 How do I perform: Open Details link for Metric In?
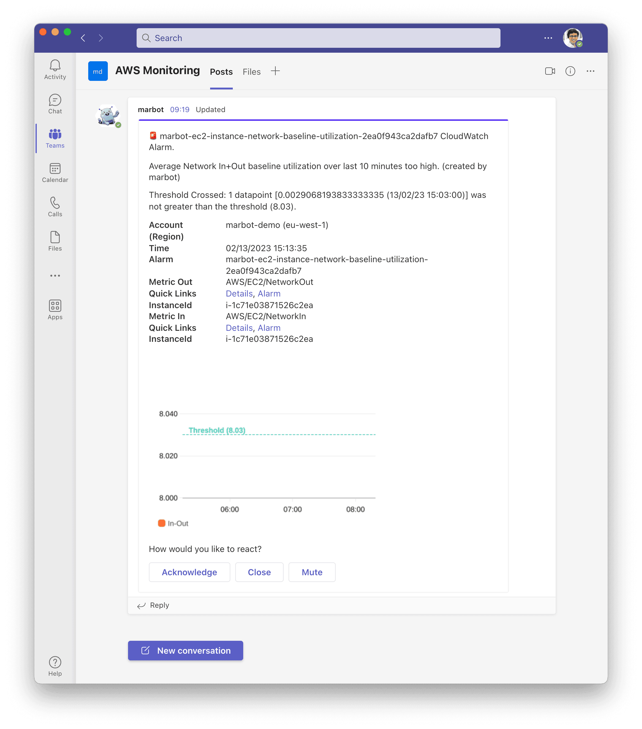click(239, 328)
